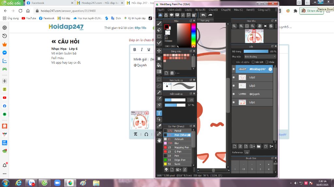This screenshot has width=334, height=187.
Task: Open the Pha trộn blend mode dropdown
Action: pyautogui.click(x=260, y=56)
